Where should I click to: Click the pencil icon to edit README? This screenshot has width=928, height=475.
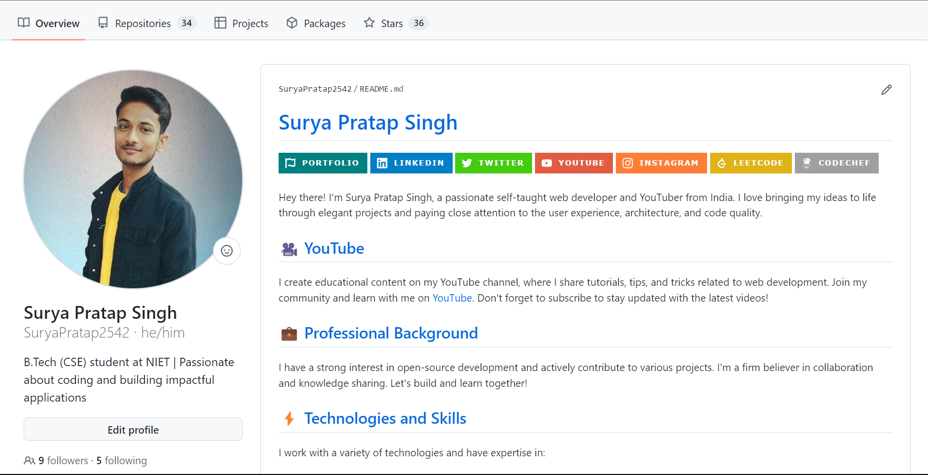pyautogui.click(x=886, y=90)
